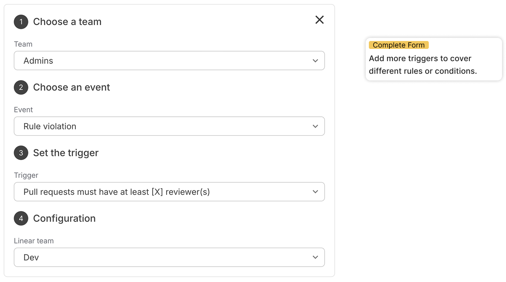Image resolution: width=506 pixels, height=282 pixels.
Task: Click the "Trigger" field label
Action: pyautogui.click(x=26, y=175)
